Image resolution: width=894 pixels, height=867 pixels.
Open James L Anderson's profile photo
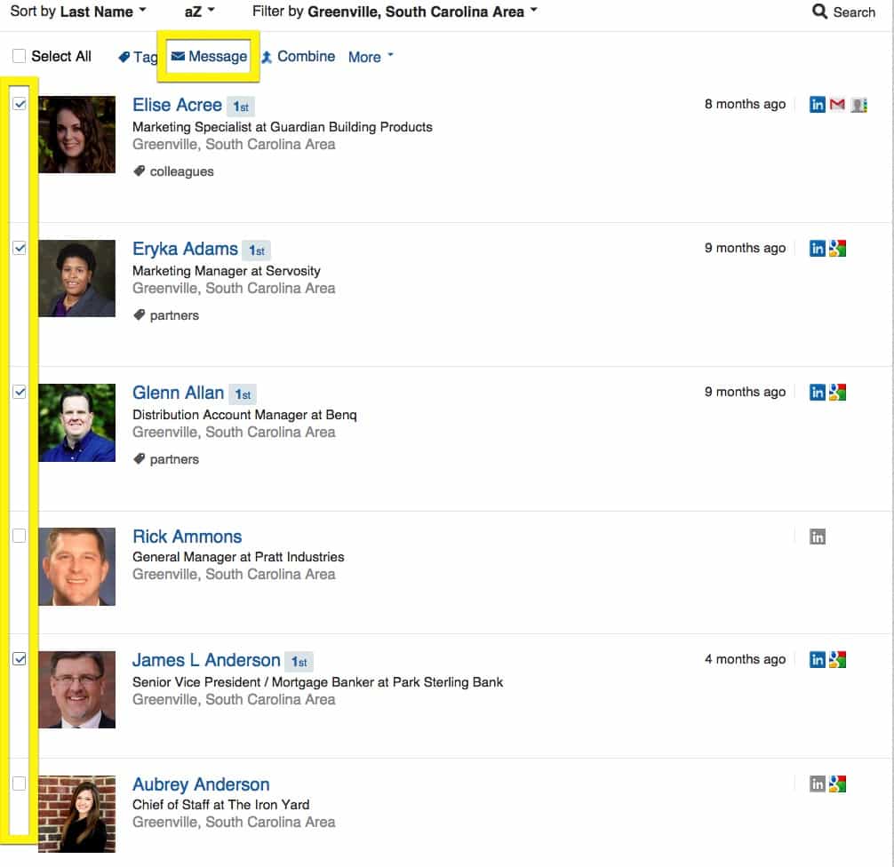[77, 689]
